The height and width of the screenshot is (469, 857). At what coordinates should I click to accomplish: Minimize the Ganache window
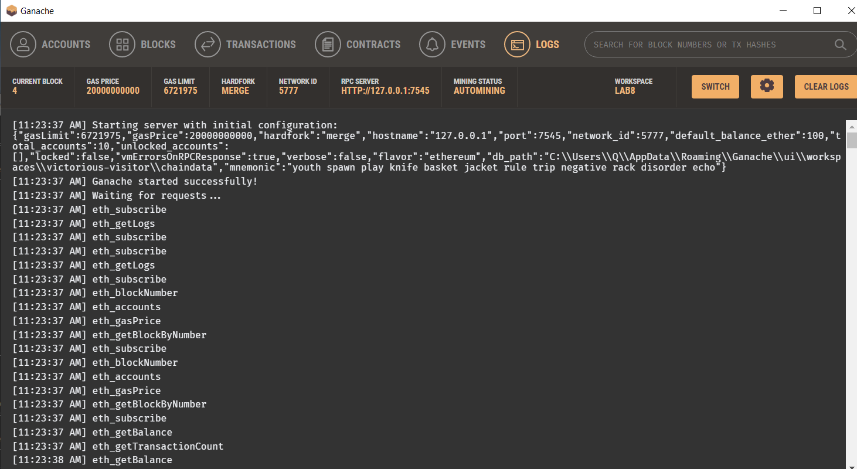(x=782, y=11)
